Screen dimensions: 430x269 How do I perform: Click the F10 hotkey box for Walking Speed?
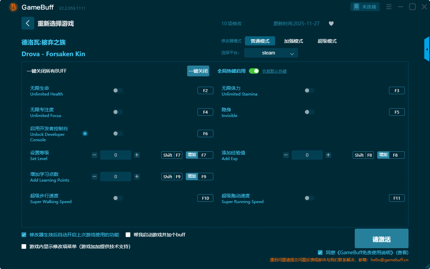click(x=205, y=198)
